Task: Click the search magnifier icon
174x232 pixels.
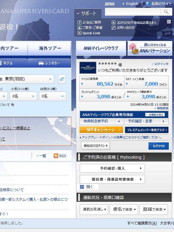Action: [166, 12]
